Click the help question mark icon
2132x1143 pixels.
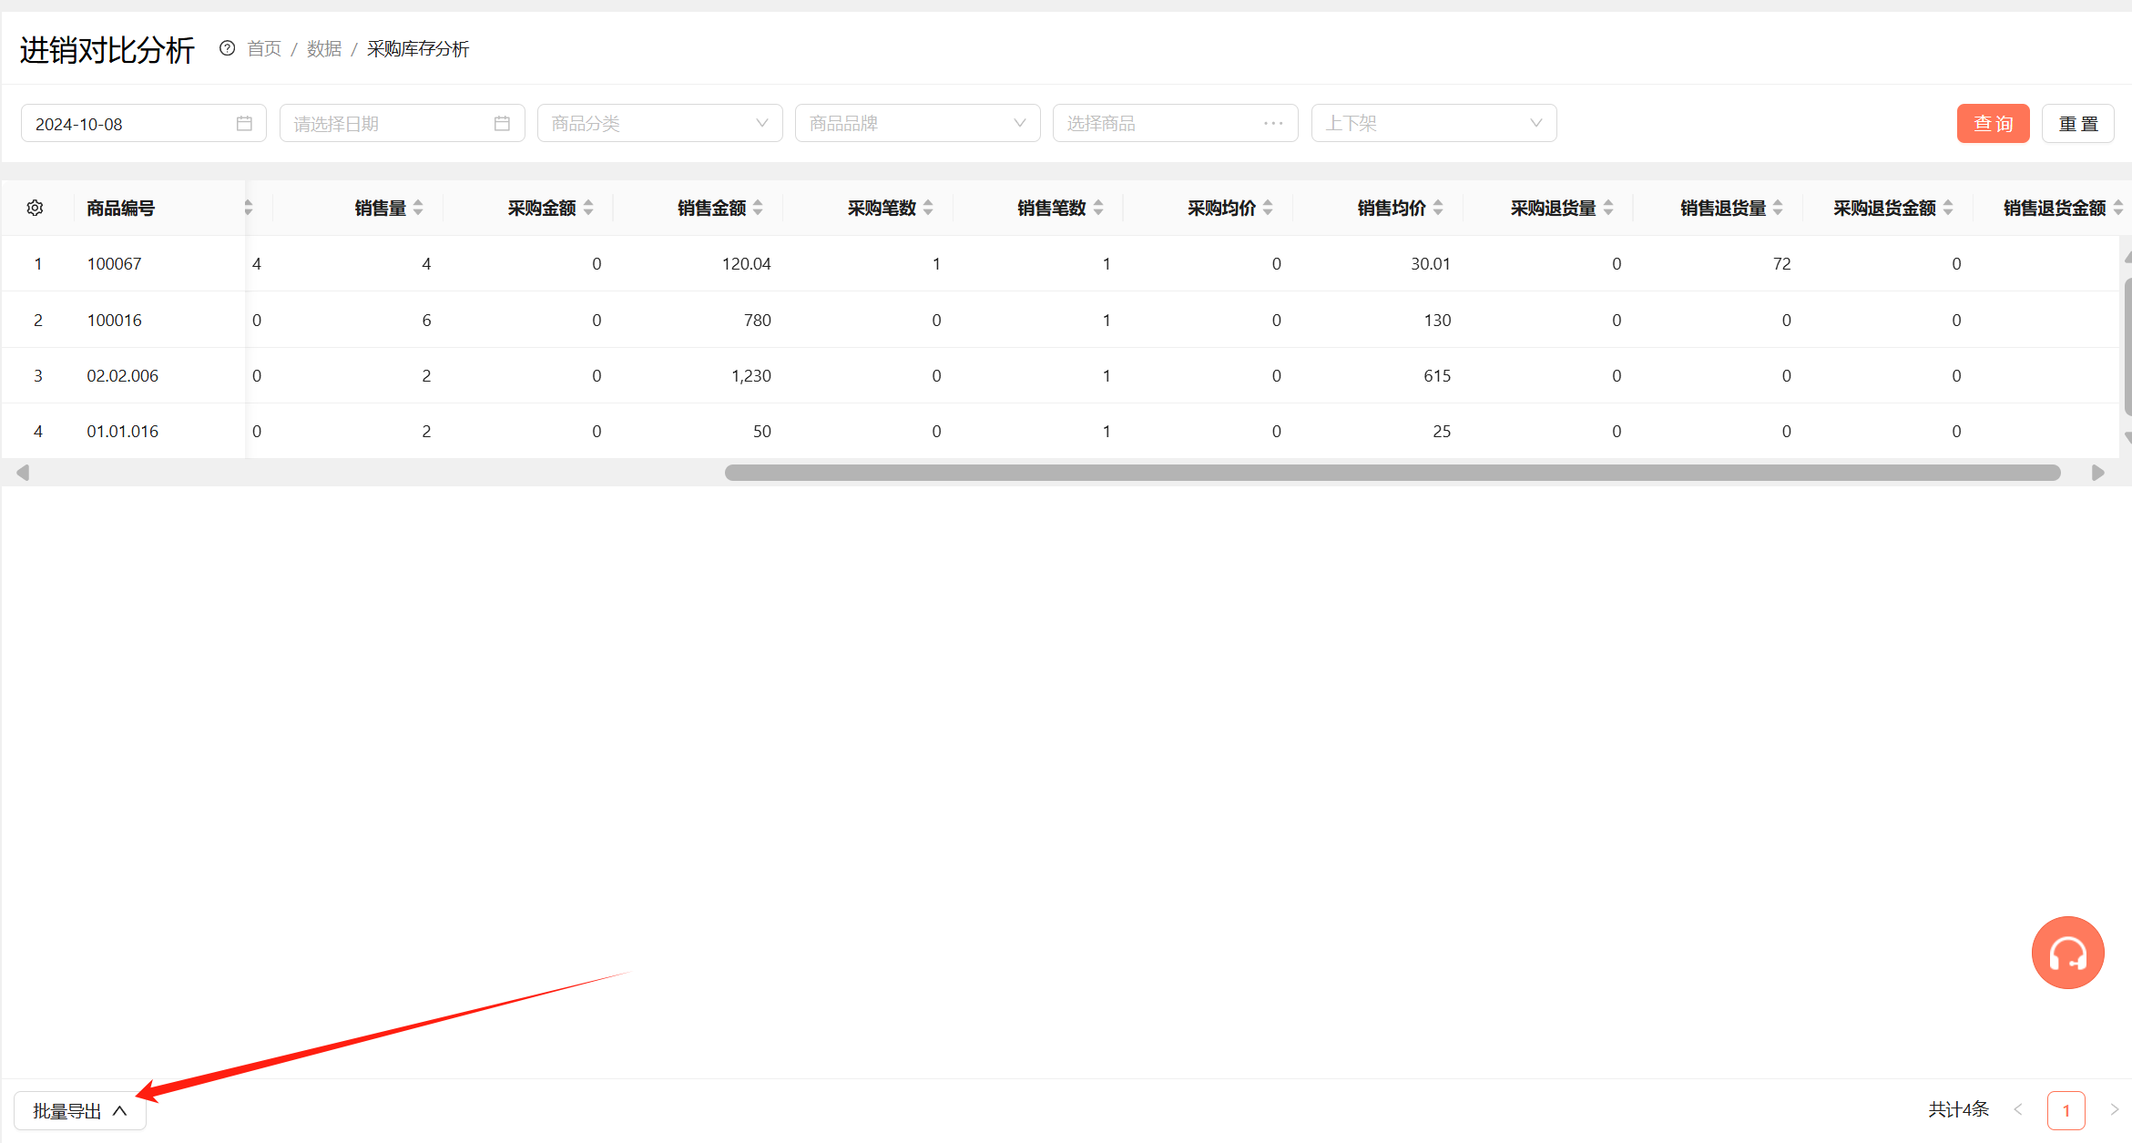(x=228, y=48)
